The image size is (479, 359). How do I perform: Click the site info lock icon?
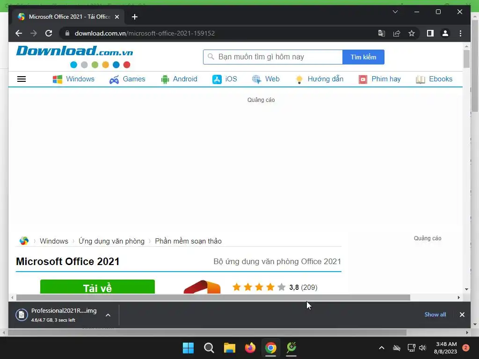[x=67, y=33]
